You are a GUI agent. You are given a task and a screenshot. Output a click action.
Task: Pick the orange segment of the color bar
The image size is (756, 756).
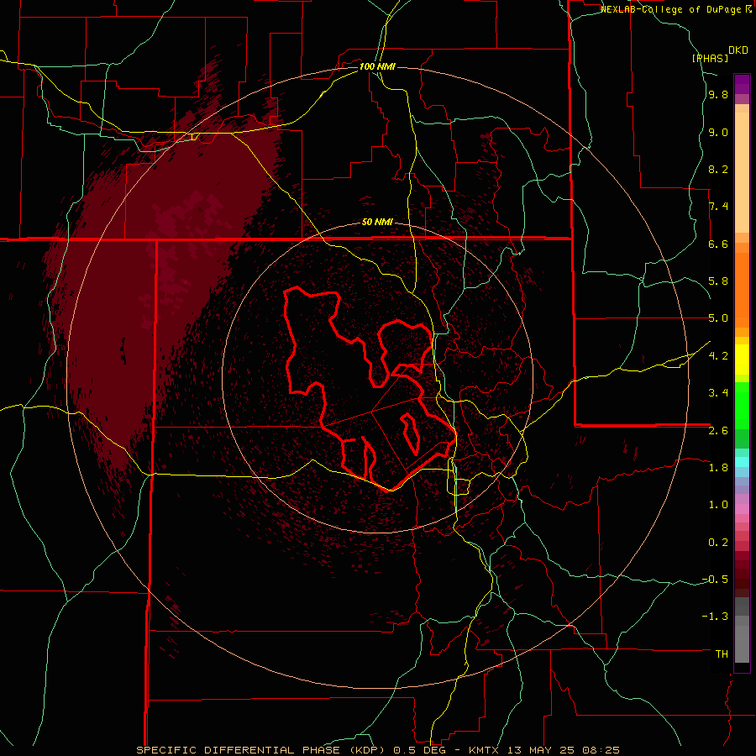point(742,290)
